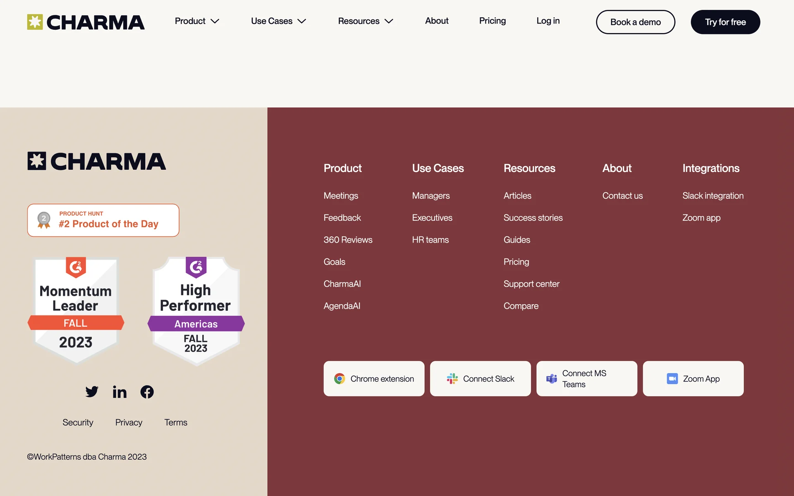Screen dimensions: 794x496
Task: Click the Connect Slack button
Action: (x=480, y=379)
